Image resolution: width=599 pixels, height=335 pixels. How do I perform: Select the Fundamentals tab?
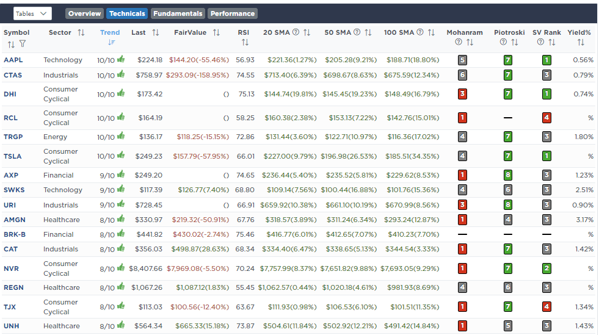[x=178, y=13]
